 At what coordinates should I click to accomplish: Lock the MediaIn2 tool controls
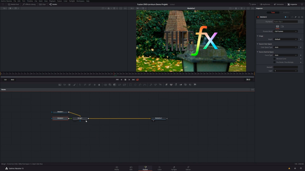(299, 17)
